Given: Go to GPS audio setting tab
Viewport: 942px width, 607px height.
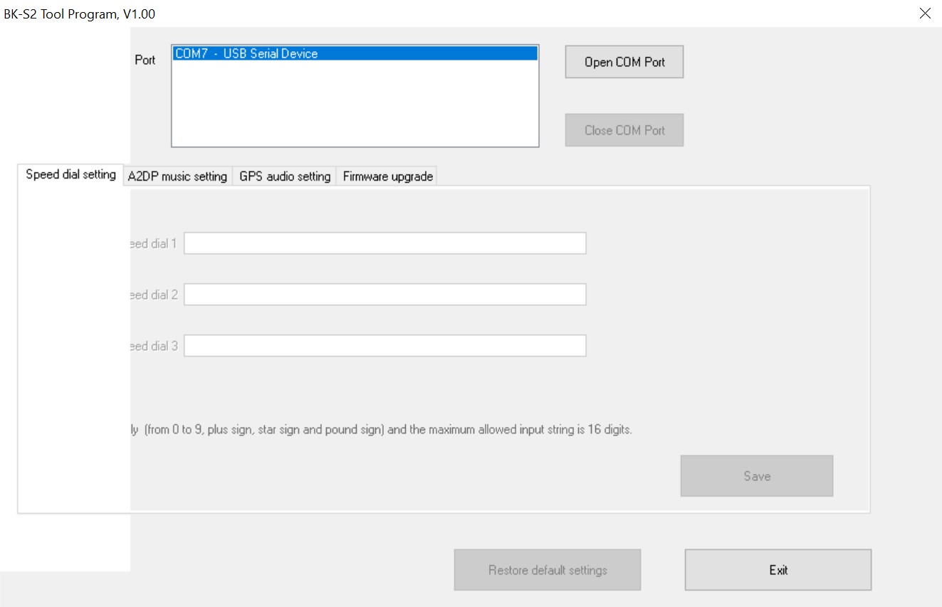Looking at the screenshot, I should (285, 176).
